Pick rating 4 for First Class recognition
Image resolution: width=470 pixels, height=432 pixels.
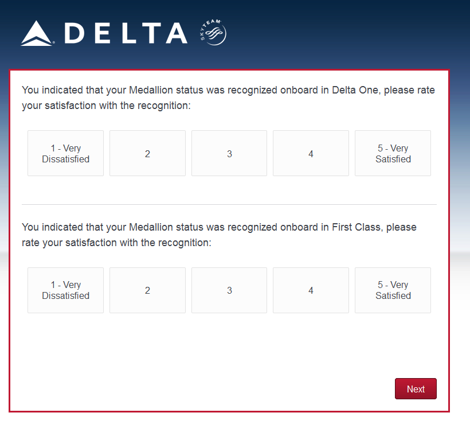311,290
